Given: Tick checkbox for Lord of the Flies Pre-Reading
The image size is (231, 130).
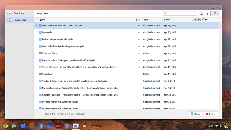Looking at the screenshot, I should point(37,46).
